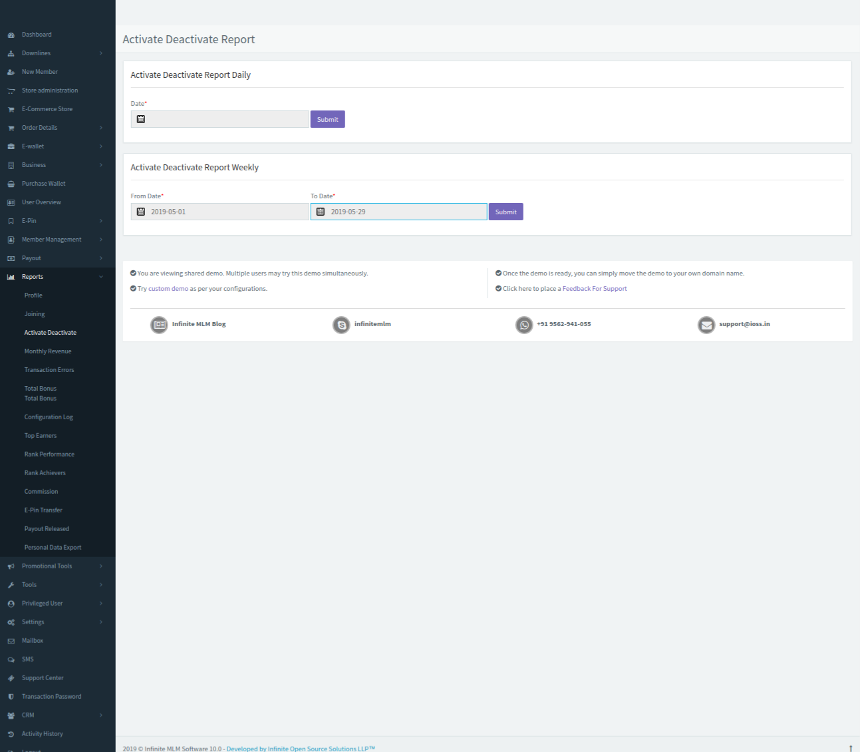Viewport: 860px width, 752px height.
Task: Expand the Business menu chevron
Action: 101,165
